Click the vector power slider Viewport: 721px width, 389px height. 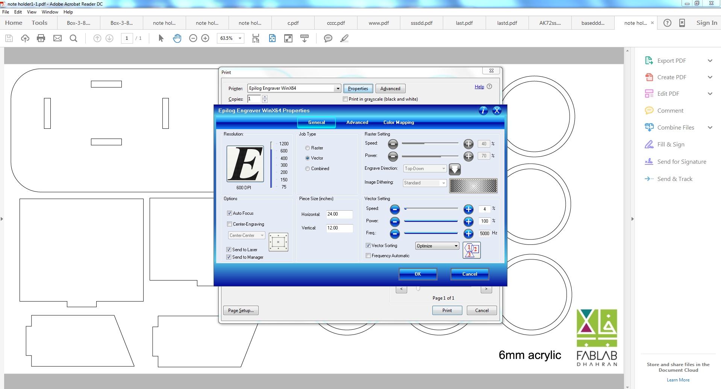431,221
